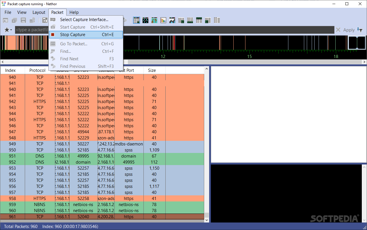This screenshot has height=230, width=367.
Task: Open the filter funnel options dropdown
Action: [x=360, y=30]
